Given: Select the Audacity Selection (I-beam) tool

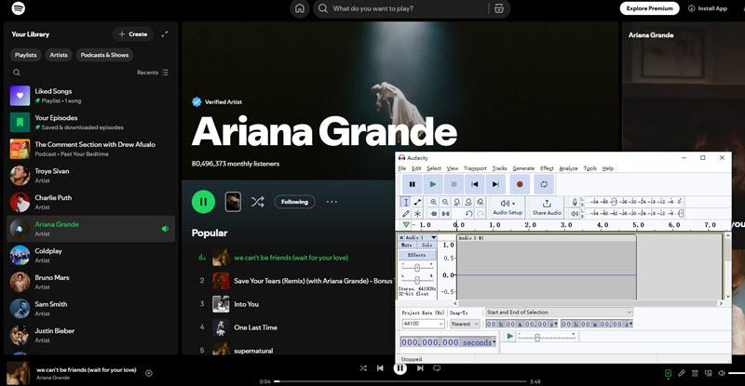Looking at the screenshot, I should [406, 202].
